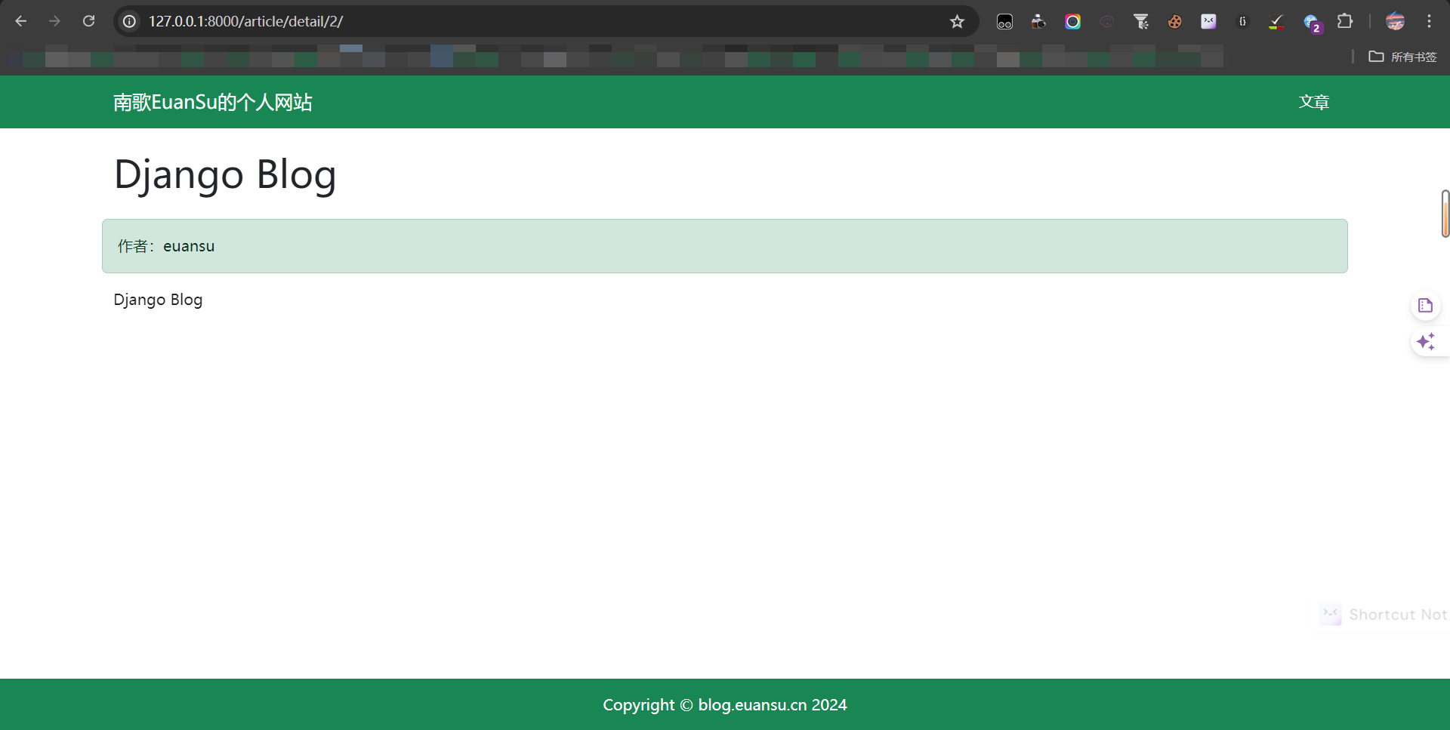The image size is (1450, 730).
Task: Click the 南歌EuanSu的个人网站 site title
Action: pyautogui.click(x=212, y=102)
